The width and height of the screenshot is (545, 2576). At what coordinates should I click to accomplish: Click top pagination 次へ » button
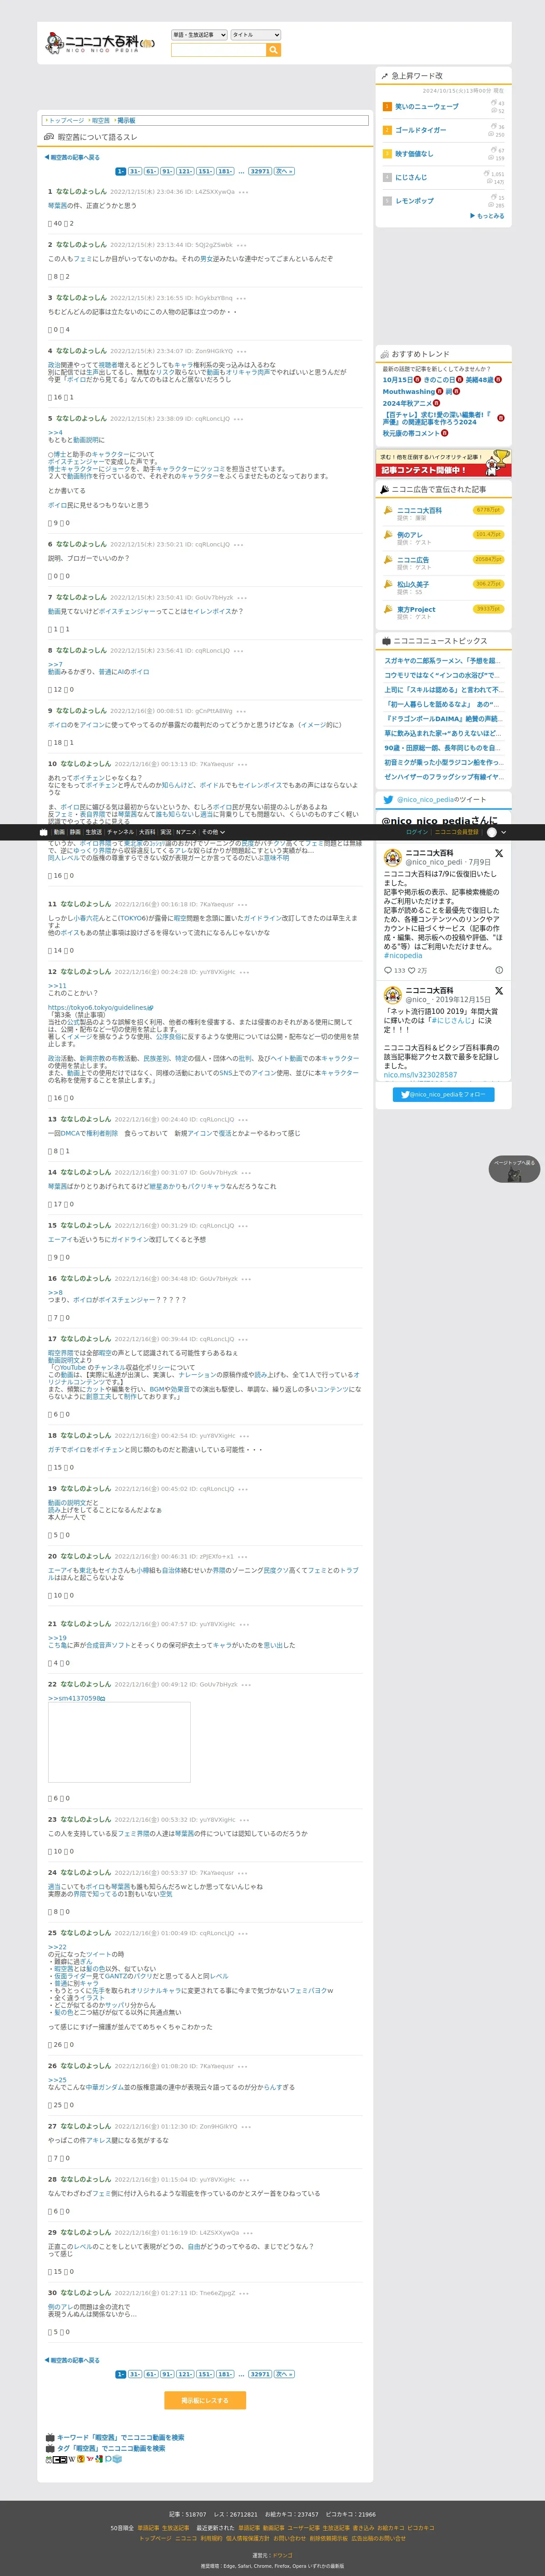coord(284,171)
